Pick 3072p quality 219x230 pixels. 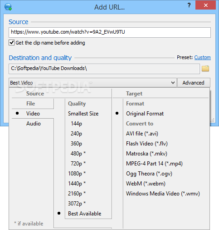[77, 204]
